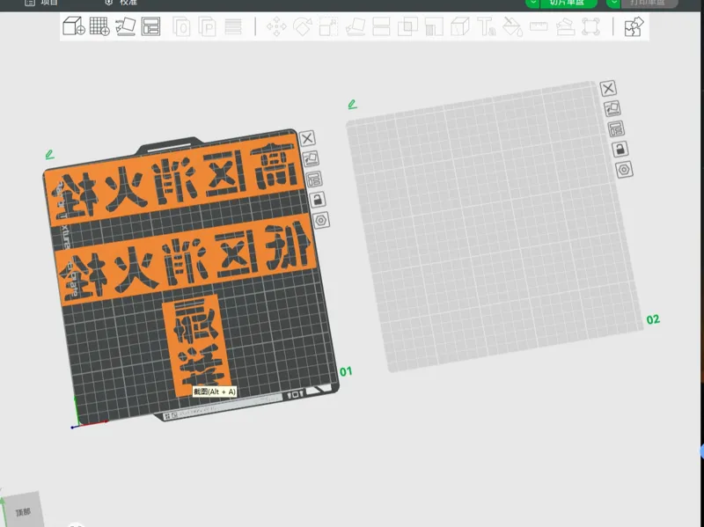This screenshot has height=527, width=704.
Task: Select the top orange 高区消火栓 sign model
Action: (x=176, y=179)
